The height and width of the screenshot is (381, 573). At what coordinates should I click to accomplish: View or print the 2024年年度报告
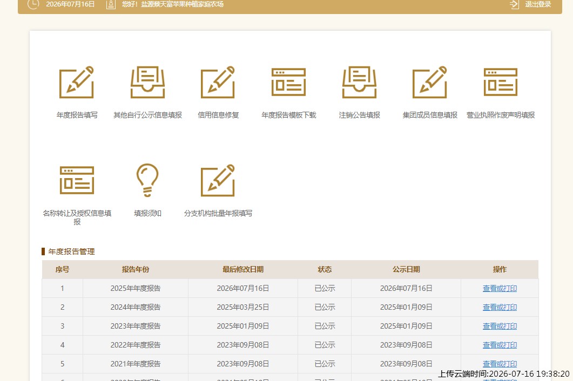500,307
